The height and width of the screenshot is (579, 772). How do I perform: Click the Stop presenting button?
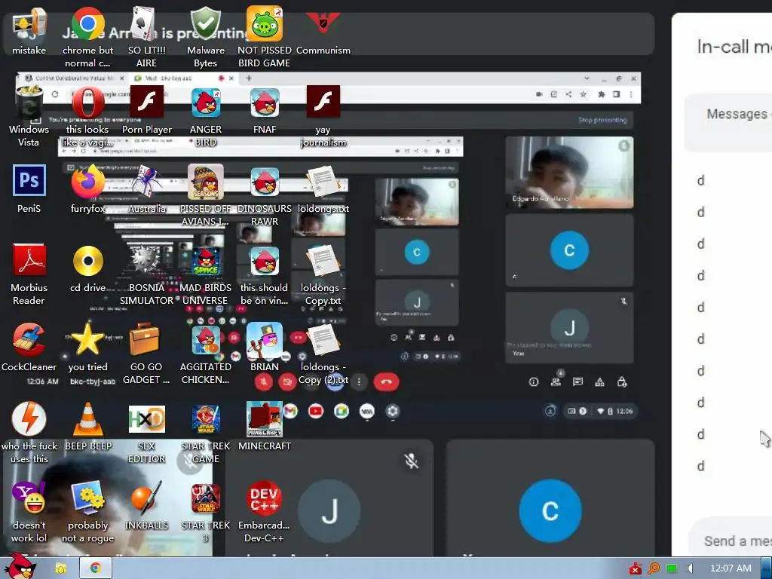tap(602, 120)
